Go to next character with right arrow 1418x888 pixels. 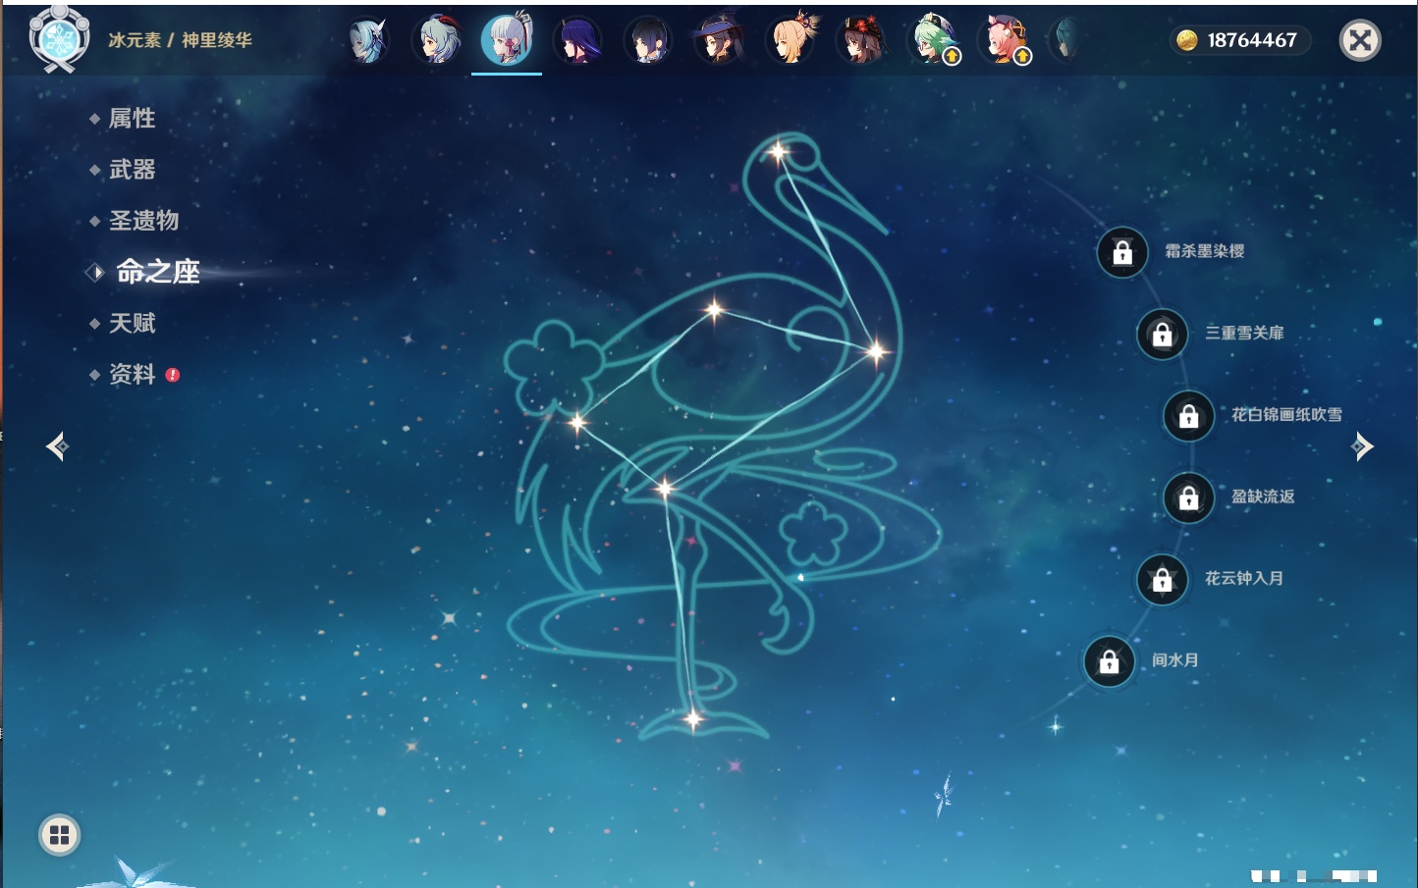coord(1362,446)
